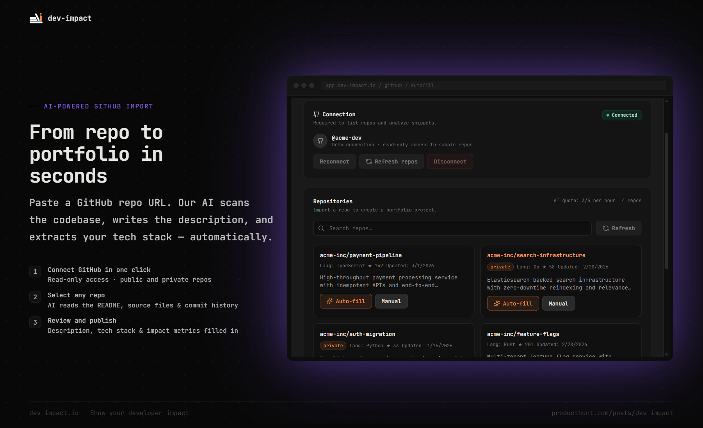703x428 pixels.
Task: Click private badge on search-infrastructure
Action: pyautogui.click(x=500, y=267)
